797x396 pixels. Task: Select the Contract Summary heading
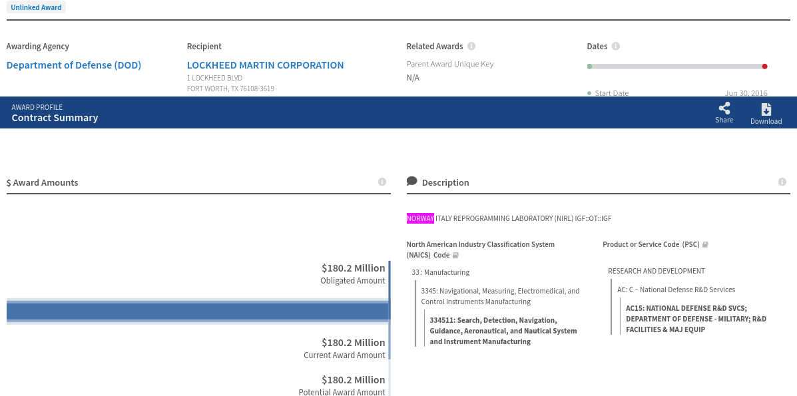(55, 118)
